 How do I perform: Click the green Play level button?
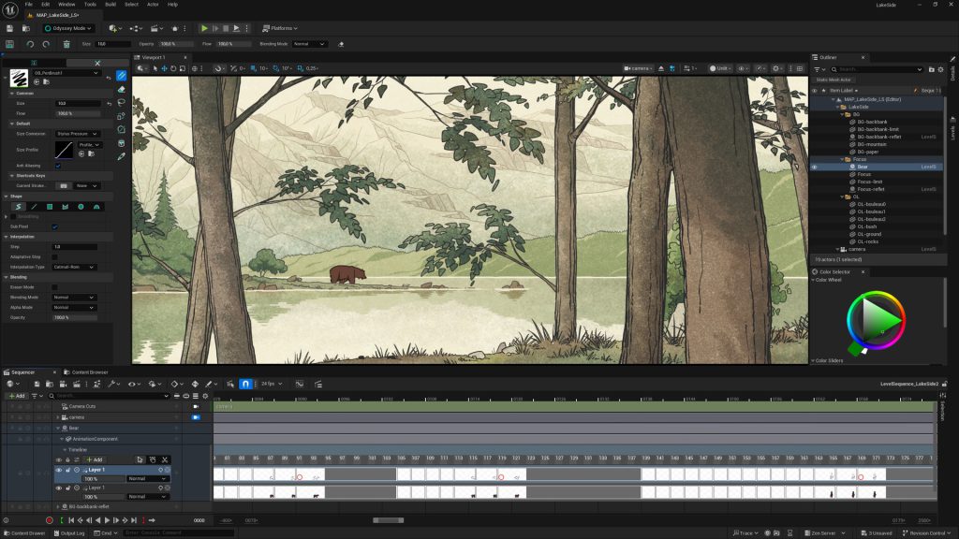[x=204, y=29]
